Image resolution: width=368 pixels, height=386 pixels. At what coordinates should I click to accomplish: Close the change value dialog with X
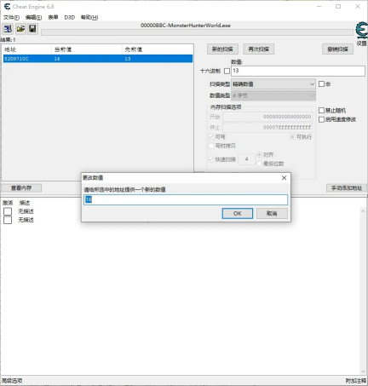(284, 178)
